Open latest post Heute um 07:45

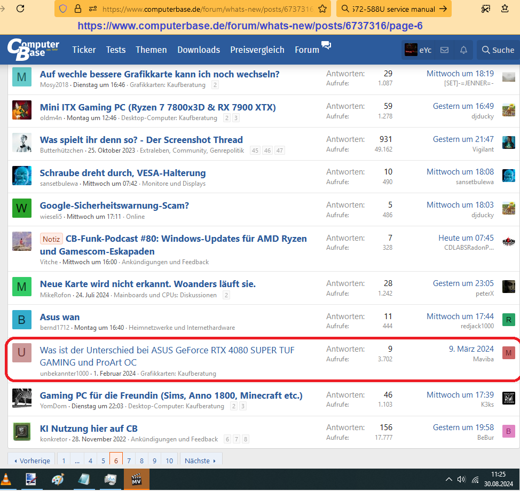click(x=466, y=237)
